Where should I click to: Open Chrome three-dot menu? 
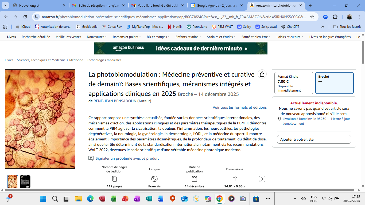pyautogui.click(x=359, y=17)
